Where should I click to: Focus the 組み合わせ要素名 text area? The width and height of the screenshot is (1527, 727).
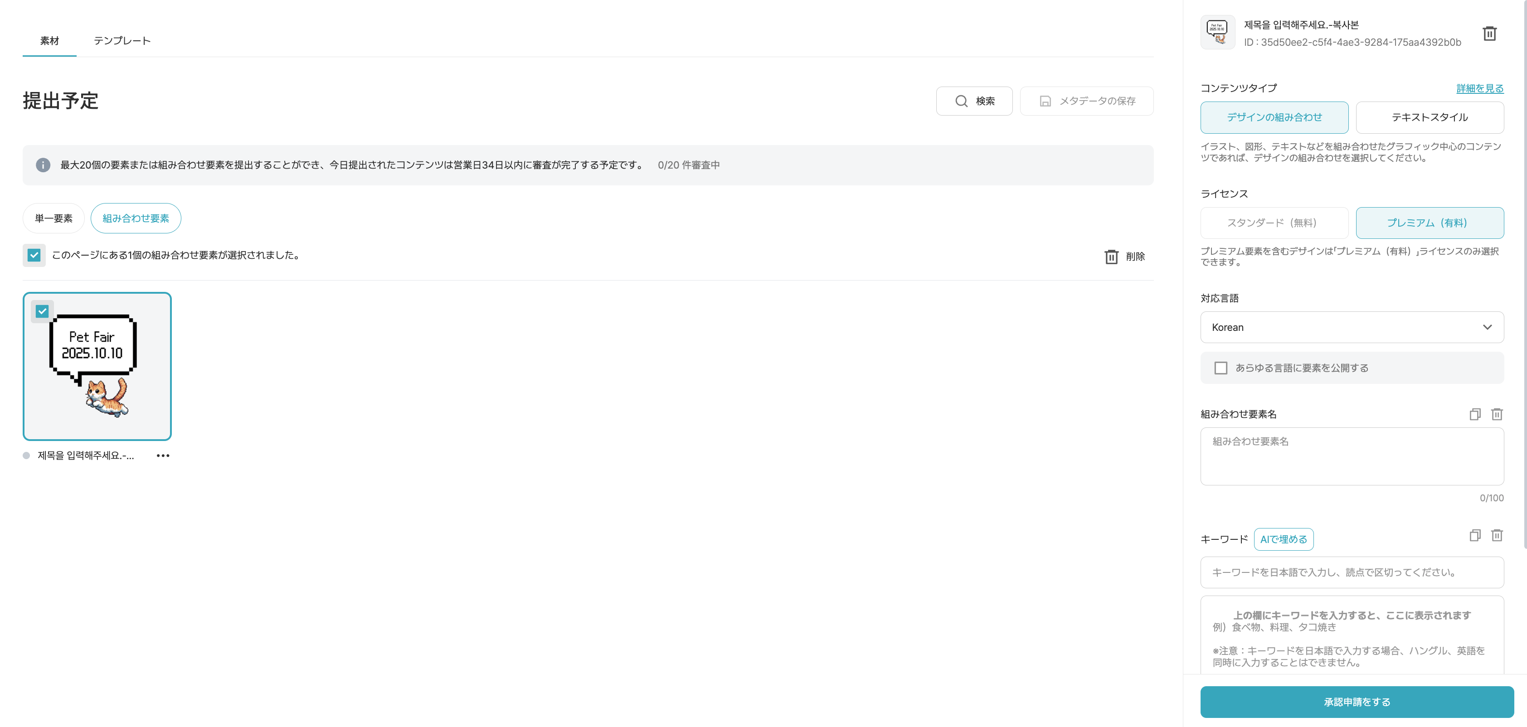(1352, 456)
